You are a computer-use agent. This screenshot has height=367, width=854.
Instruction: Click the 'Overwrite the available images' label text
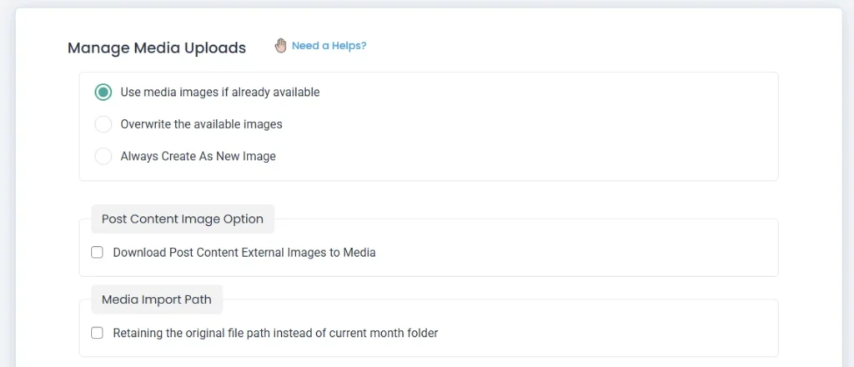(x=201, y=124)
